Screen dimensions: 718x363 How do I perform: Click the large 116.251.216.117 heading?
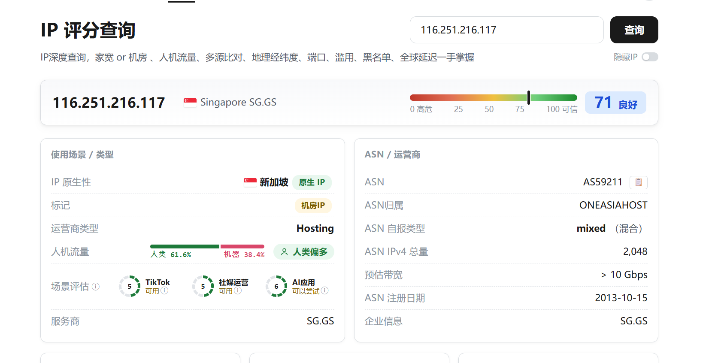pos(109,103)
